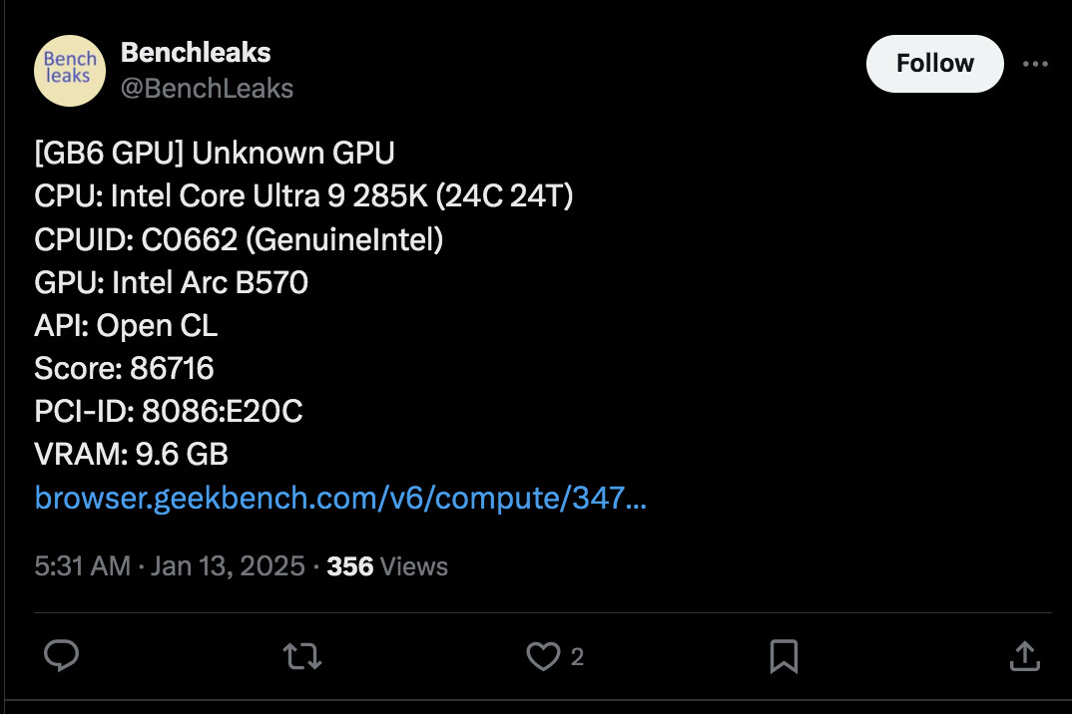View the 356 Views analytics
Screen dimensions: 1072x714
[x=387, y=565]
